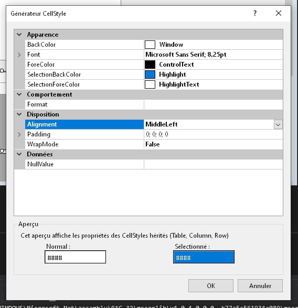Click the Window color value
Viewport: 298px width, 308px height.
tap(171, 45)
